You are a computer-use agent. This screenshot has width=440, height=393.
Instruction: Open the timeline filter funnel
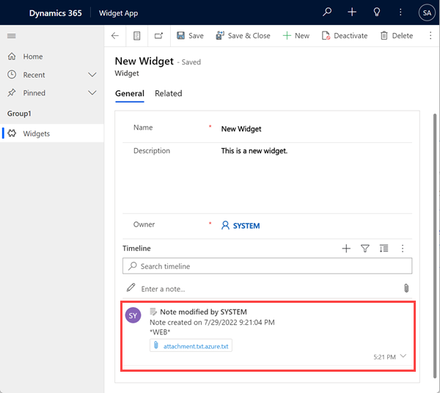364,249
